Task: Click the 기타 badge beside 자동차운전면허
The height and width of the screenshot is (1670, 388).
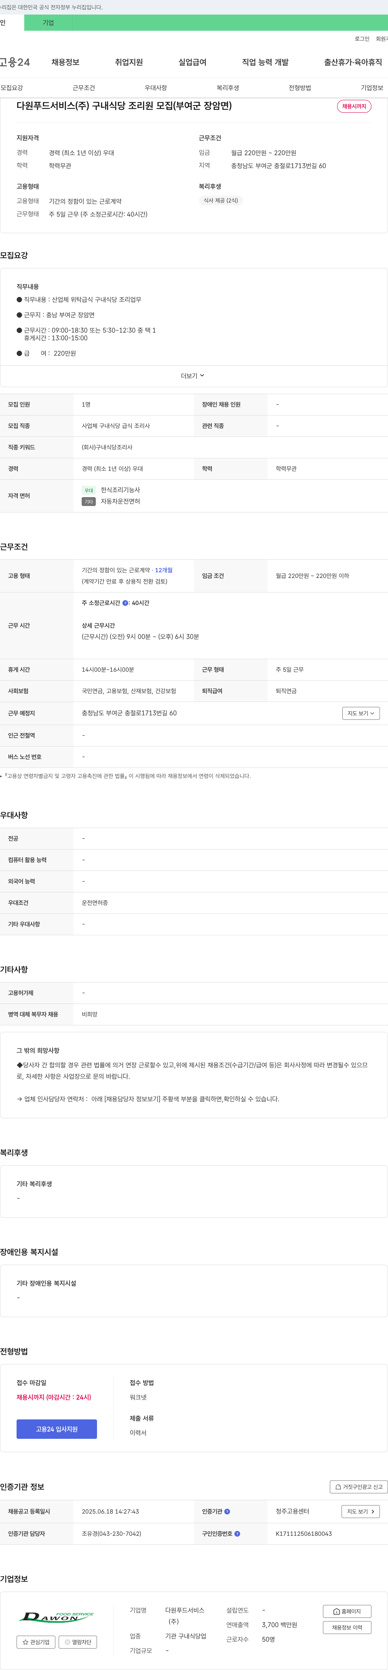Action: pos(89,502)
